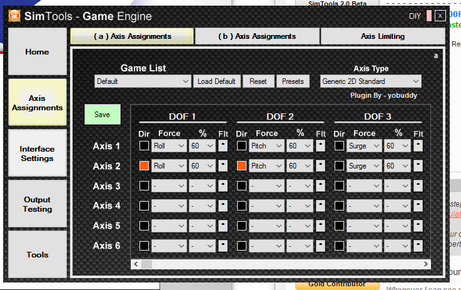The height and width of the screenshot is (290, 461).
Task: Click the 'DOF 2' column heading
Action: (x=280, y=117)
